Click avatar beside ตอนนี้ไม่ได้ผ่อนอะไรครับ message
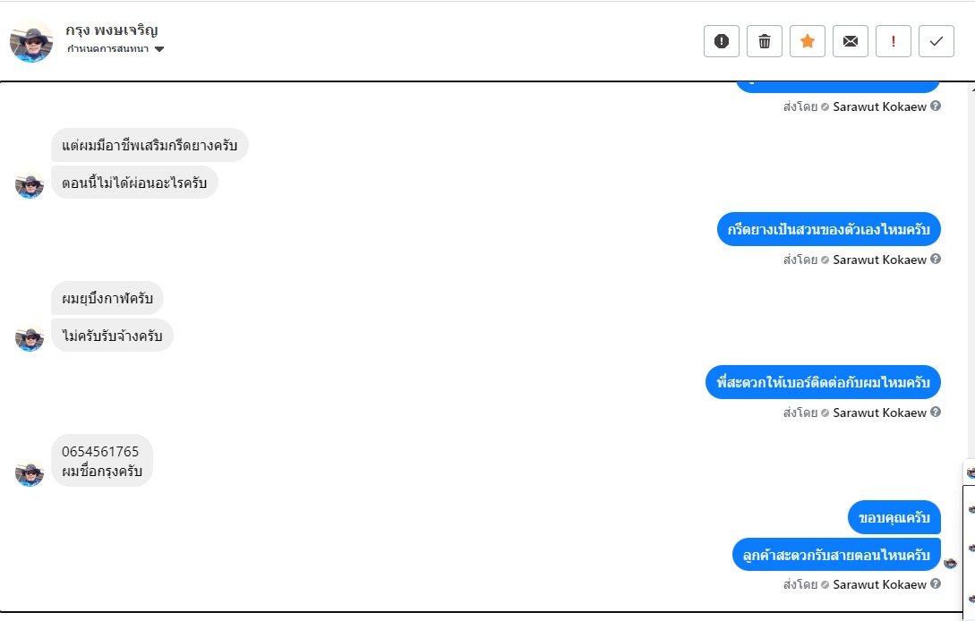The width and height of the screenshot is (975, 621). coord(30,185)
